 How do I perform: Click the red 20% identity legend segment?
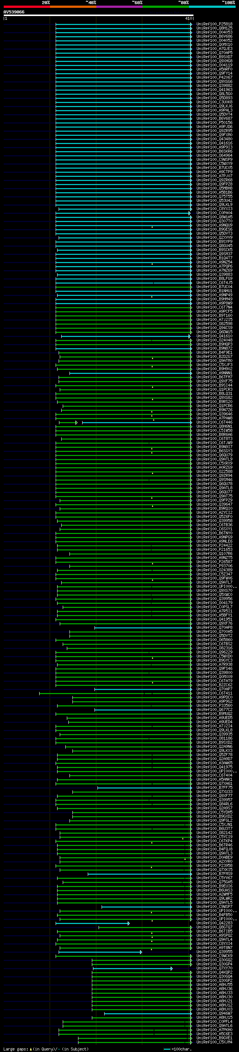[x=27, y=7]
